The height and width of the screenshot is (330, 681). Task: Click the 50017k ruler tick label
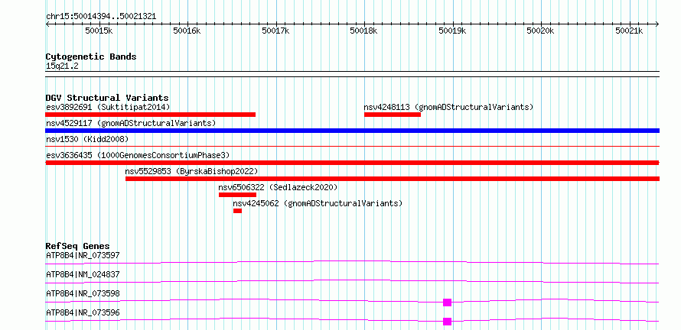click(x=275, y=31)
